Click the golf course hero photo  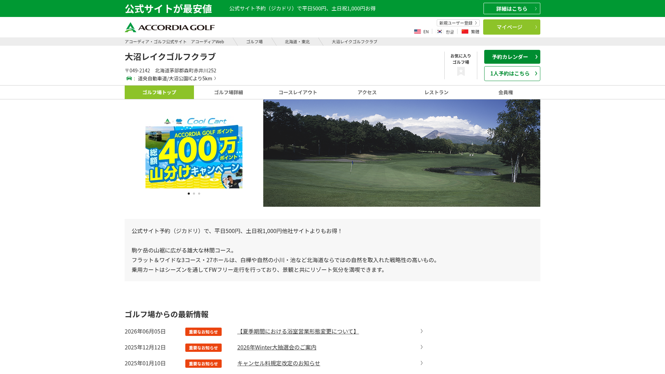tap(402, 153)
